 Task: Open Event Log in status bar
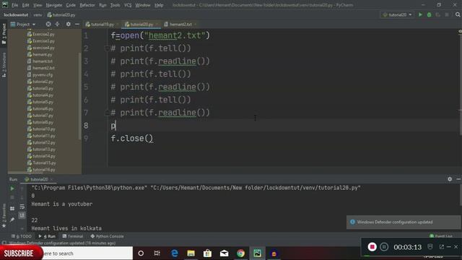pyautogui.click(x=441, y=236)
